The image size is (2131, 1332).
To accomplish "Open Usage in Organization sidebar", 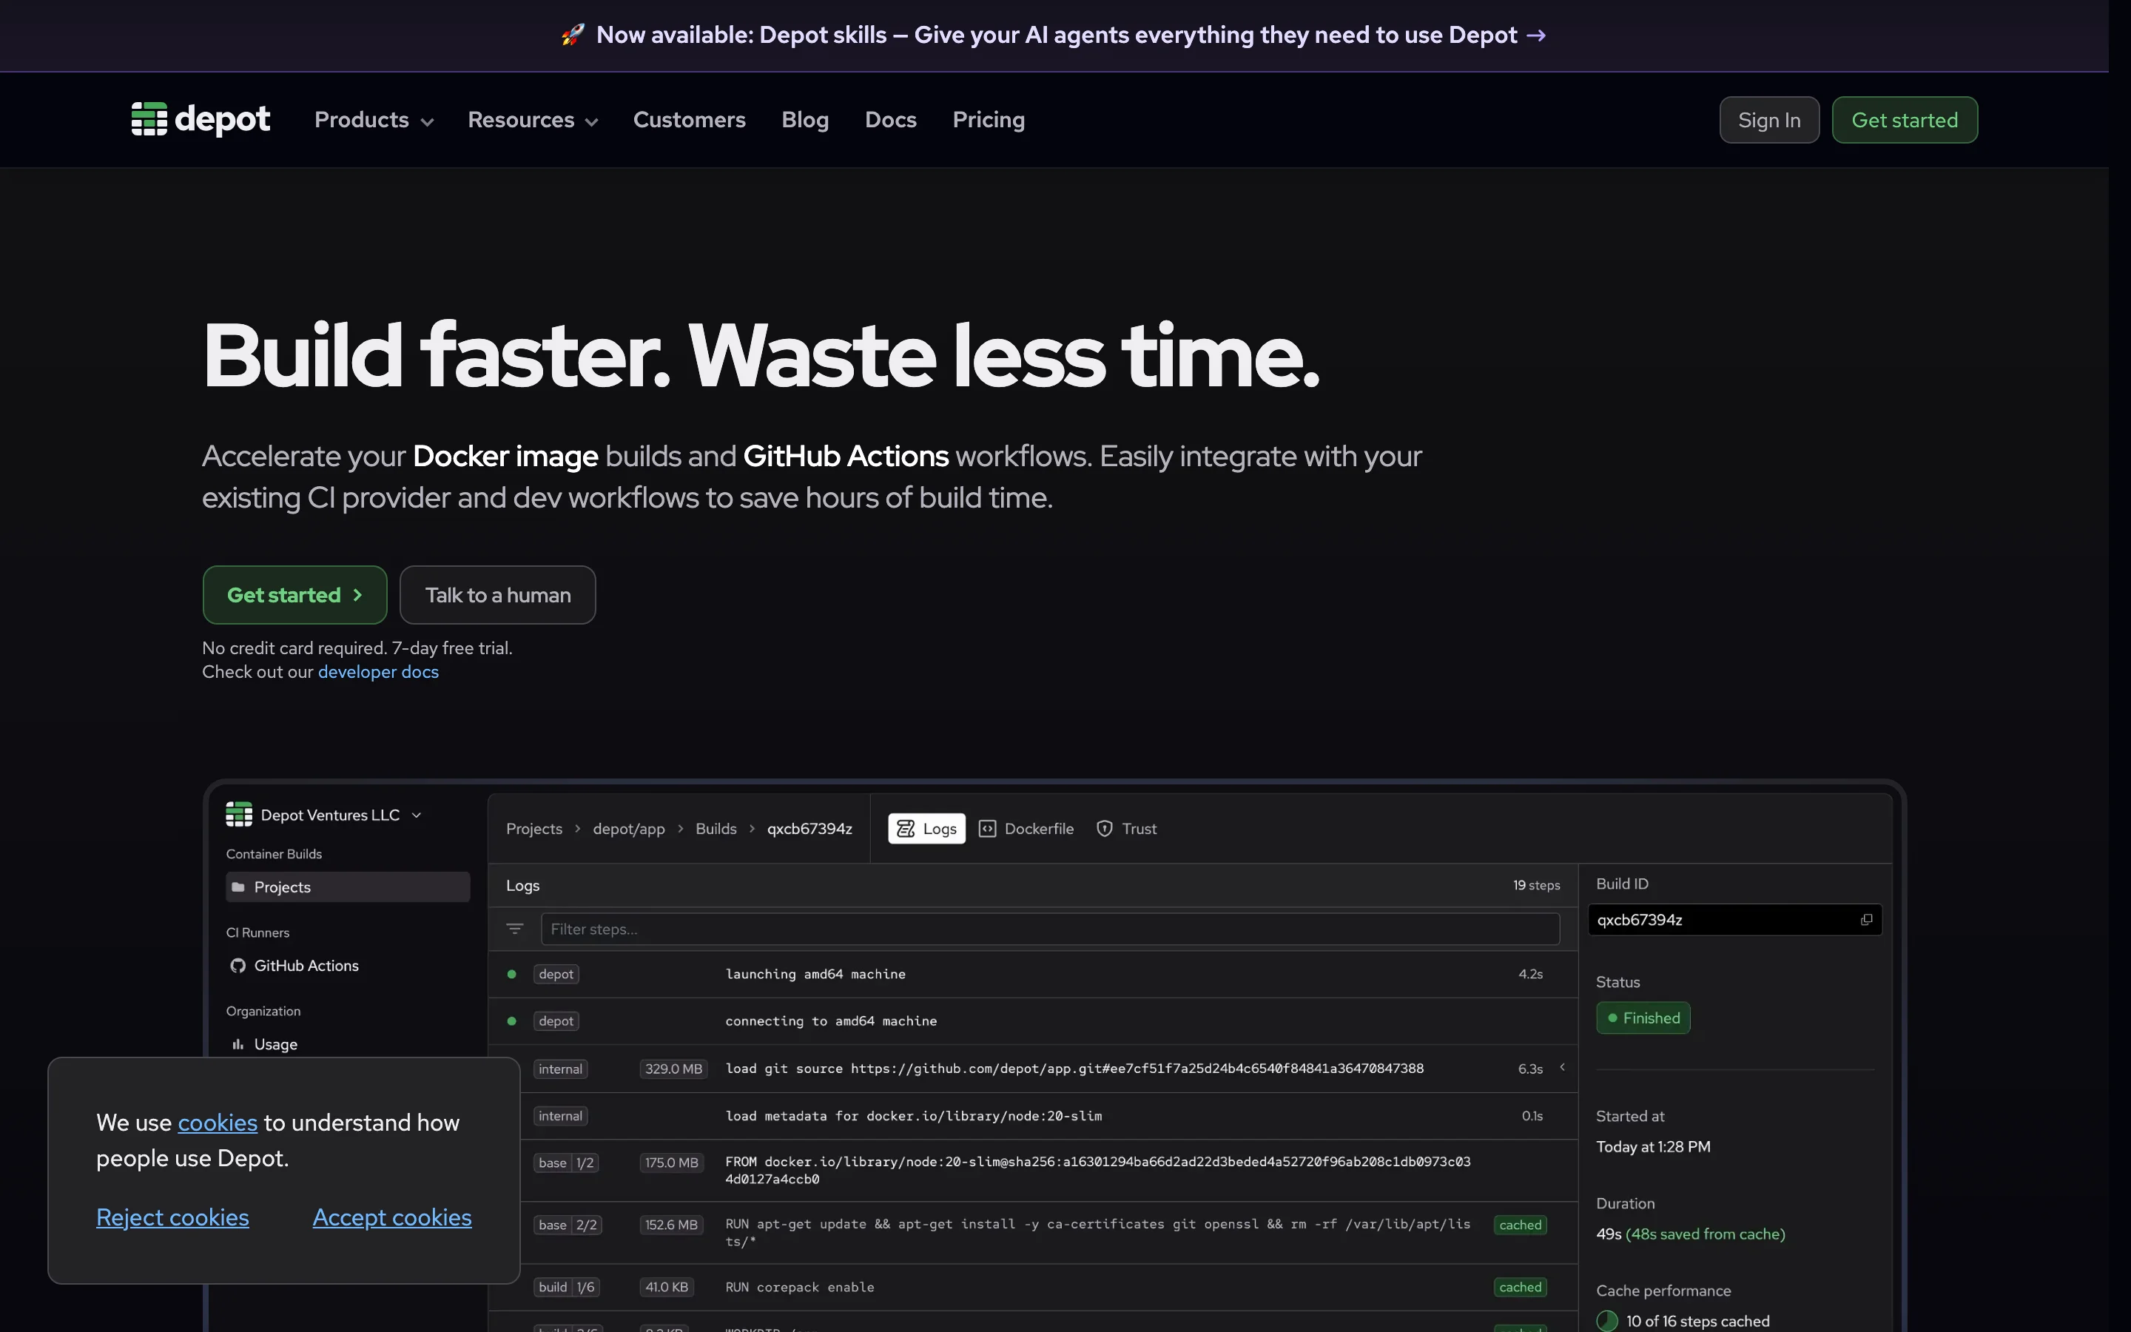I will click(275, 1044).
